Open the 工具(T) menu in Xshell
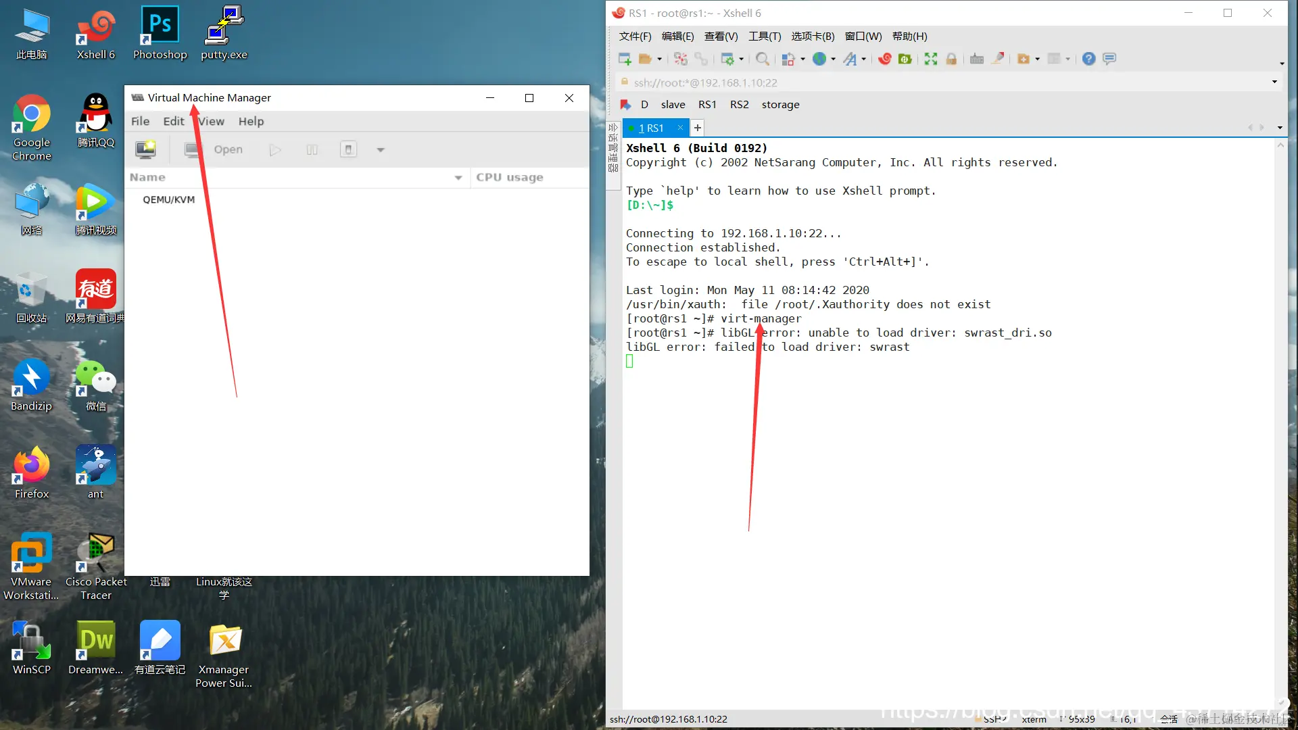This screenshot has width=1298, height=730. pyautogui.click(x=765, y=36)
